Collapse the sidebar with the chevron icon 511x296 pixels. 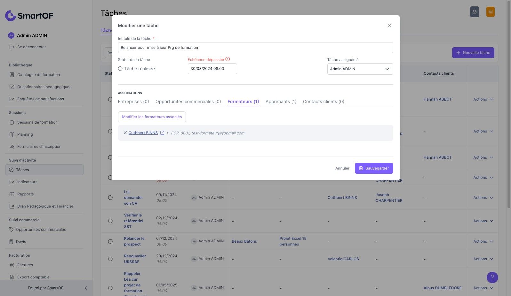coord(85,288)
